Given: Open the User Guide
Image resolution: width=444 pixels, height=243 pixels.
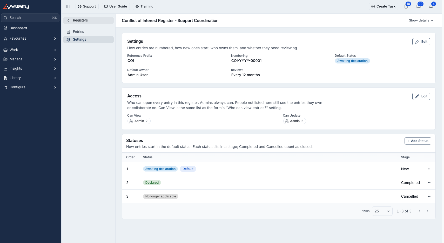Looking at the screenshot, I should coord(116,6).
